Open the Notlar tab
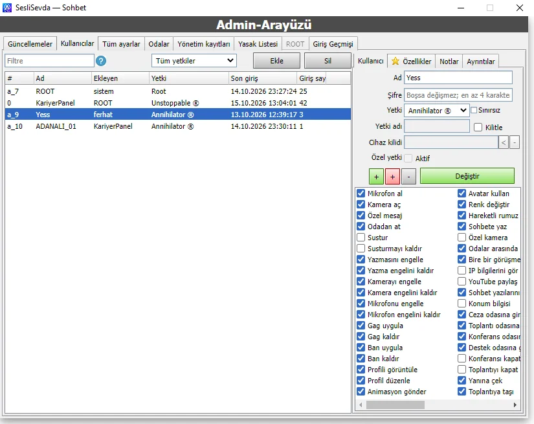This screenshot has width=534, height=424. [449, 61]
